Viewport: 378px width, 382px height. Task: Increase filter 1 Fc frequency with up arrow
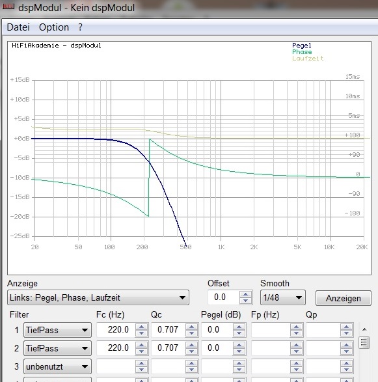pyautogui.click(x=141, y=327)
